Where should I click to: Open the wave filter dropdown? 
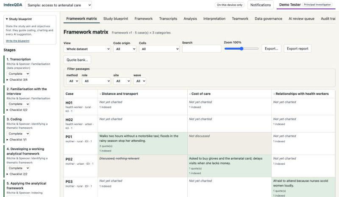point(140,81)
